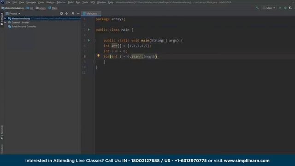Open the Refactor menu
Image resolution: width=295 pixels, height=166 pixels.
(x=61, y=2)
